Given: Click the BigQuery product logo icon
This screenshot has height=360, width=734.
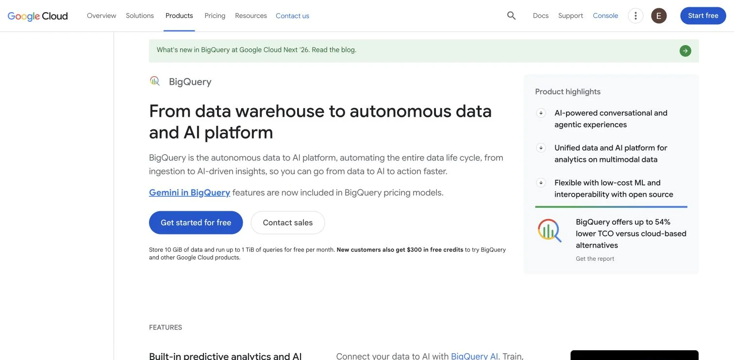Looking at the screenshot, I should [x=155, y=81].
